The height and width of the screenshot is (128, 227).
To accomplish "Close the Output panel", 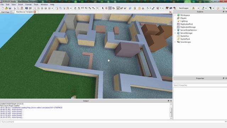I will pos(171,101).
